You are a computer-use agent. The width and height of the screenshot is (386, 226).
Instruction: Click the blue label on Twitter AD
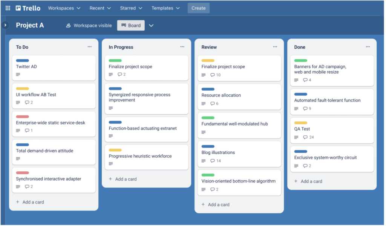tap(22, 61)
